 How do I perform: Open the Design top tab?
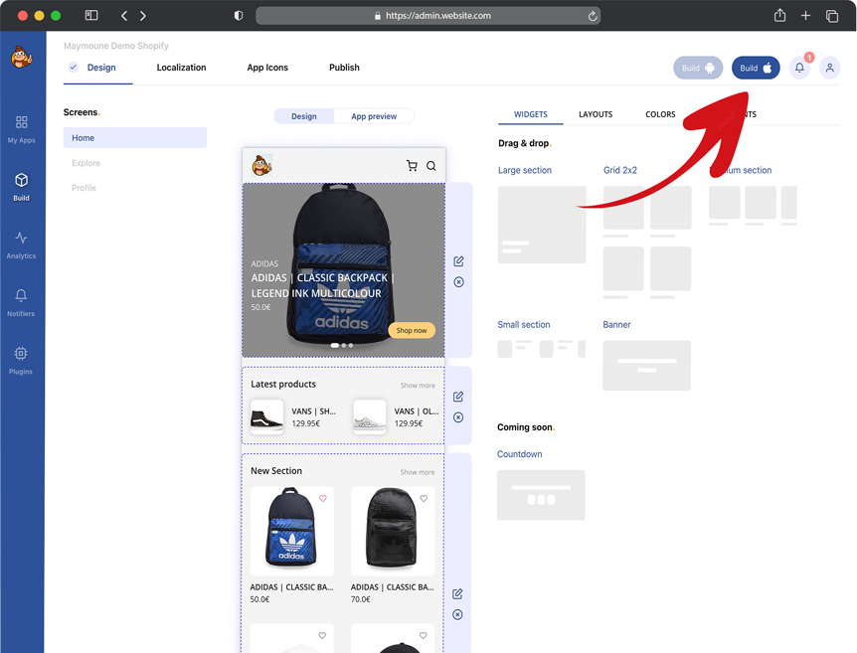[x=101, y=68]
